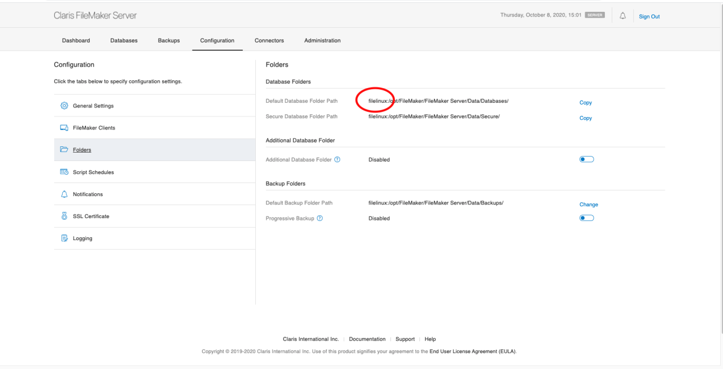Click the Folders page heading
Viewport: 723px width, 369px height.
[x=277, y=64]
